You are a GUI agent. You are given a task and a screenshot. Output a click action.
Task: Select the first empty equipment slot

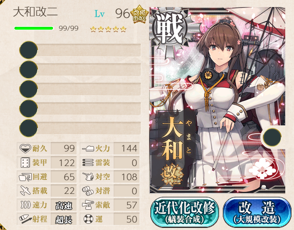tap(80, 50)
